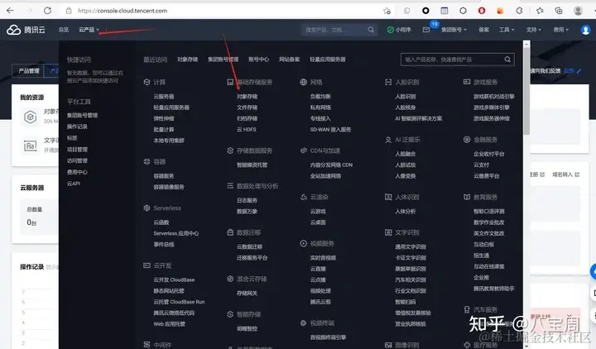Open 日志服务 product
596x349 pixels.
coord(247,200)
